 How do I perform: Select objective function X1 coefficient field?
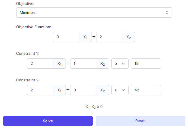coord(66,37)
